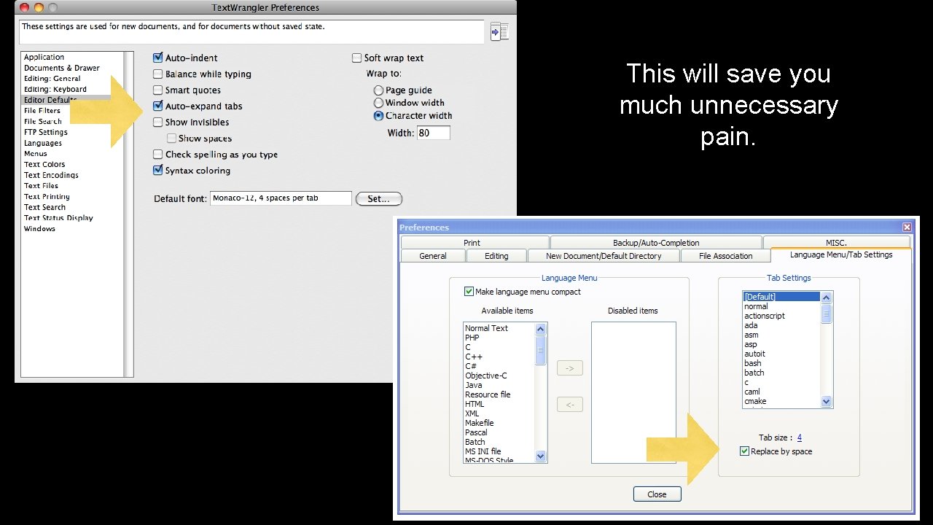Click the Width field showing 80
933x525 pixels.
pyautogui.click(x=434, y=133)
